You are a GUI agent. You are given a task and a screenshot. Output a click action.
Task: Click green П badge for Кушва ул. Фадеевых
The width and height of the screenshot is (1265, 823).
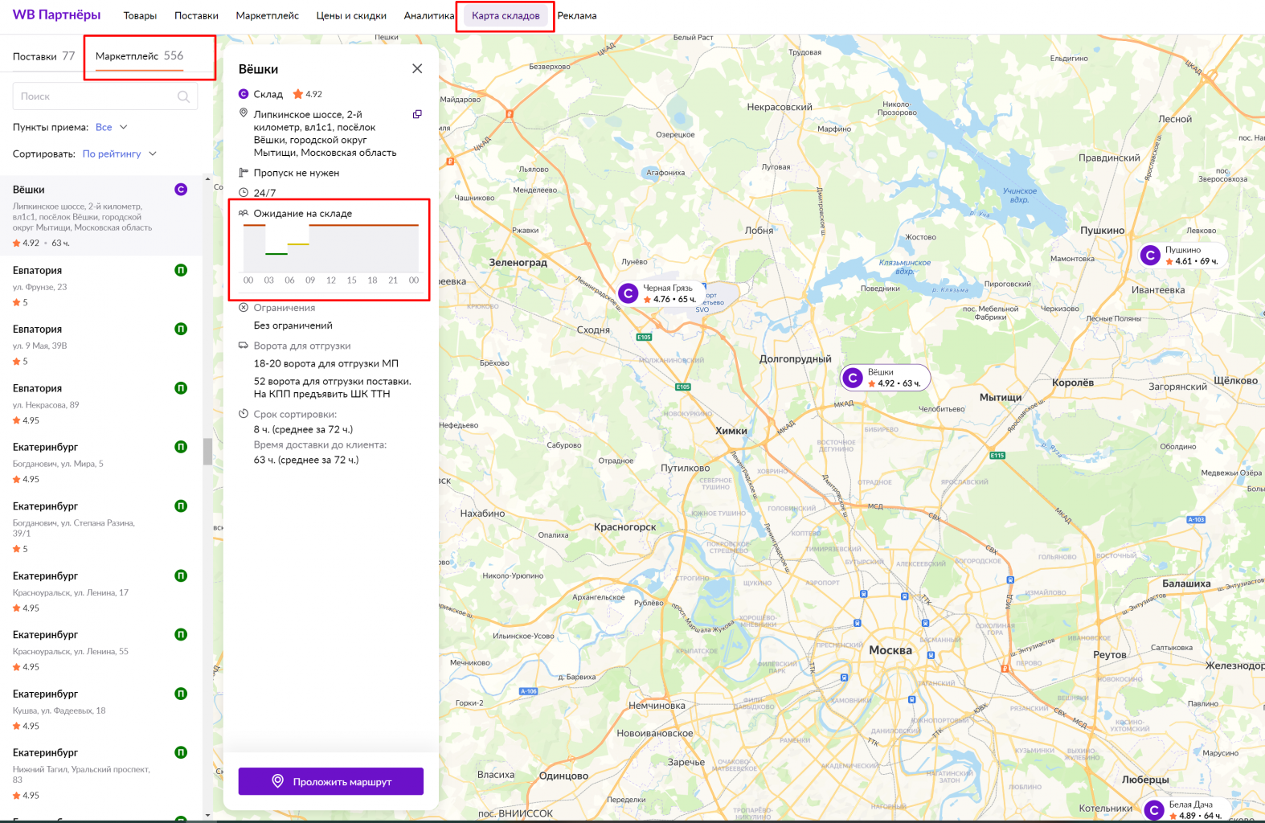181,694
